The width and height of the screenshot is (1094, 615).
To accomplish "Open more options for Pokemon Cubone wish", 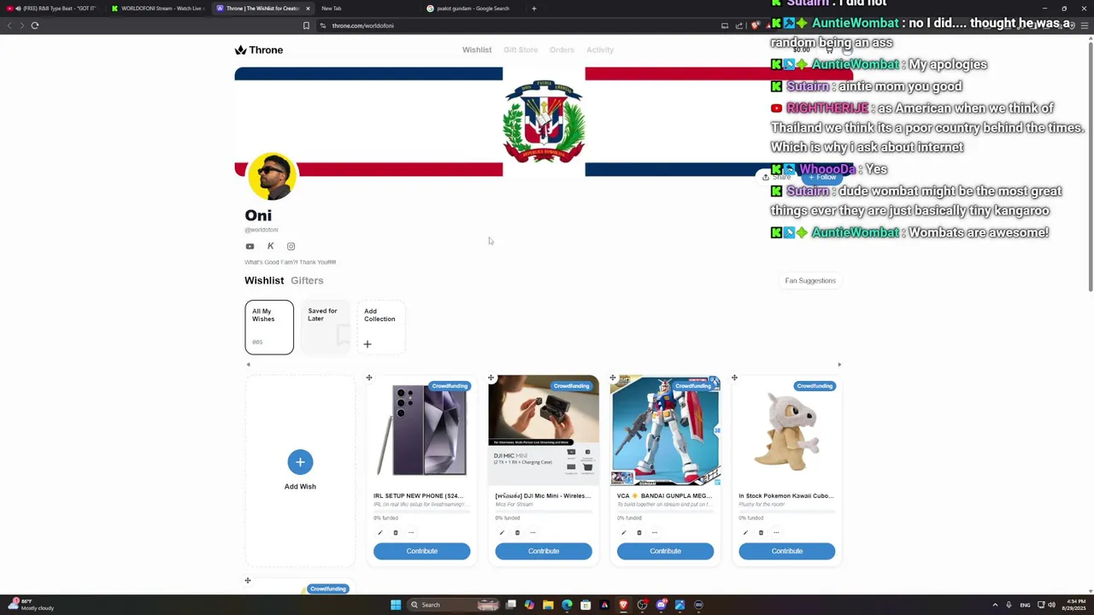I will pyautogui.click(x=776, y=532).
